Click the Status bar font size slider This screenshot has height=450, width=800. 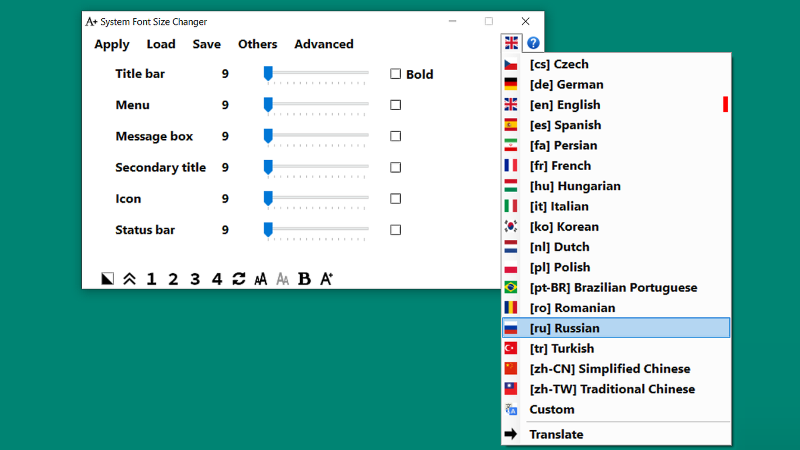point(316,230)
